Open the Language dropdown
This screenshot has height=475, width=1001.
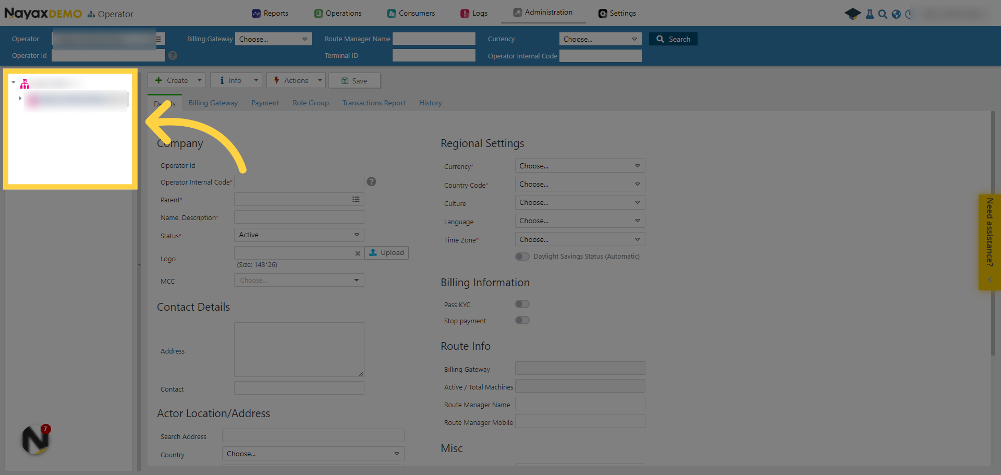coord(580,221)
